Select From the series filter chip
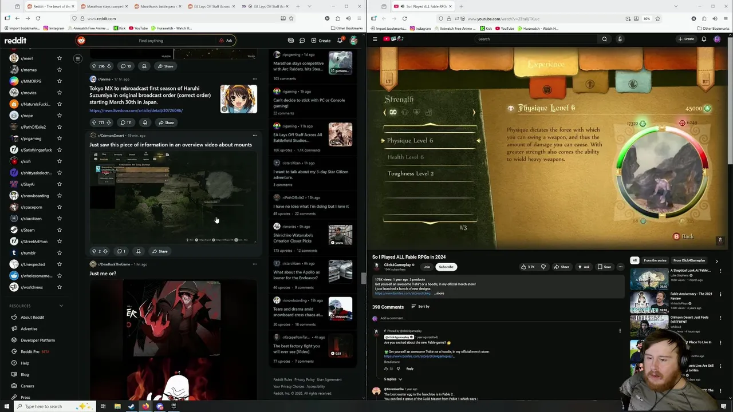The image size is (733, 412). [x=655, y=260]
